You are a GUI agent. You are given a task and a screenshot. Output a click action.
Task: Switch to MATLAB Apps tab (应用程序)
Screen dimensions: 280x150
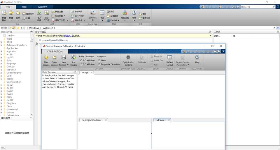pos(43,7)
